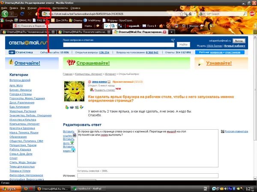Bookmark this page with the star icon
Screen dimensions: 257x192
pyautogui.click(x=182, y=14)
